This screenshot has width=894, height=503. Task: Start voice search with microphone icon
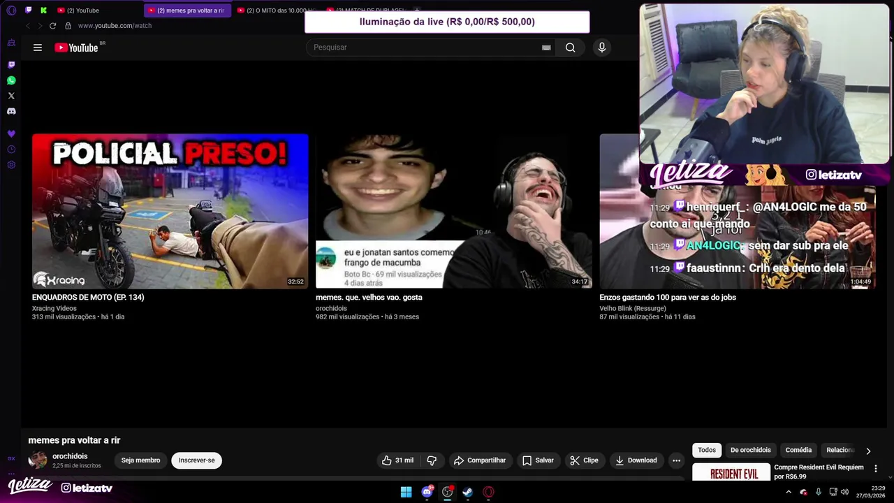[x=601, y=48]
